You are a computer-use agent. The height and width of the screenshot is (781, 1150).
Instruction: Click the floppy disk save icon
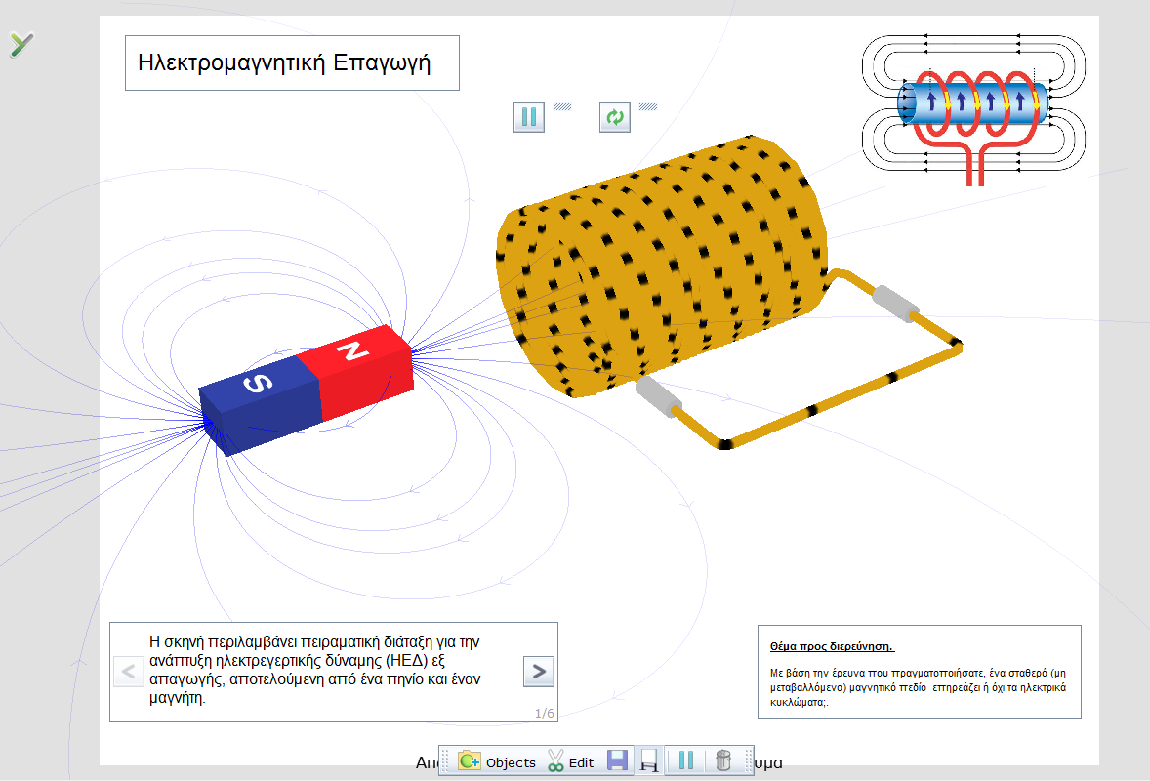pyautogui.click(x=618, y=760)
